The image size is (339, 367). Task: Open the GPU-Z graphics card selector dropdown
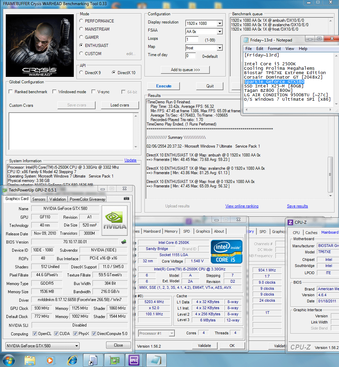coord(77,346)
